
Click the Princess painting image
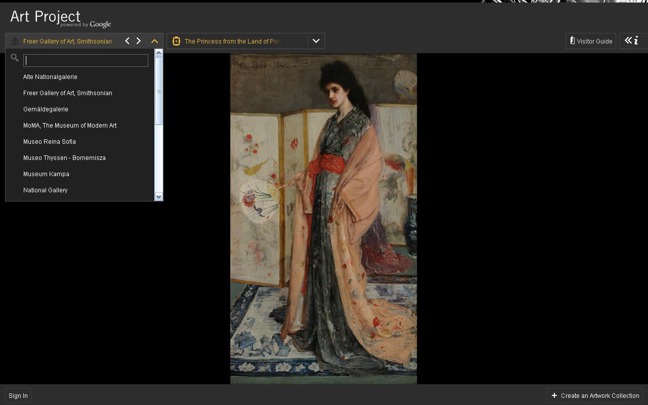pos(323,219)
